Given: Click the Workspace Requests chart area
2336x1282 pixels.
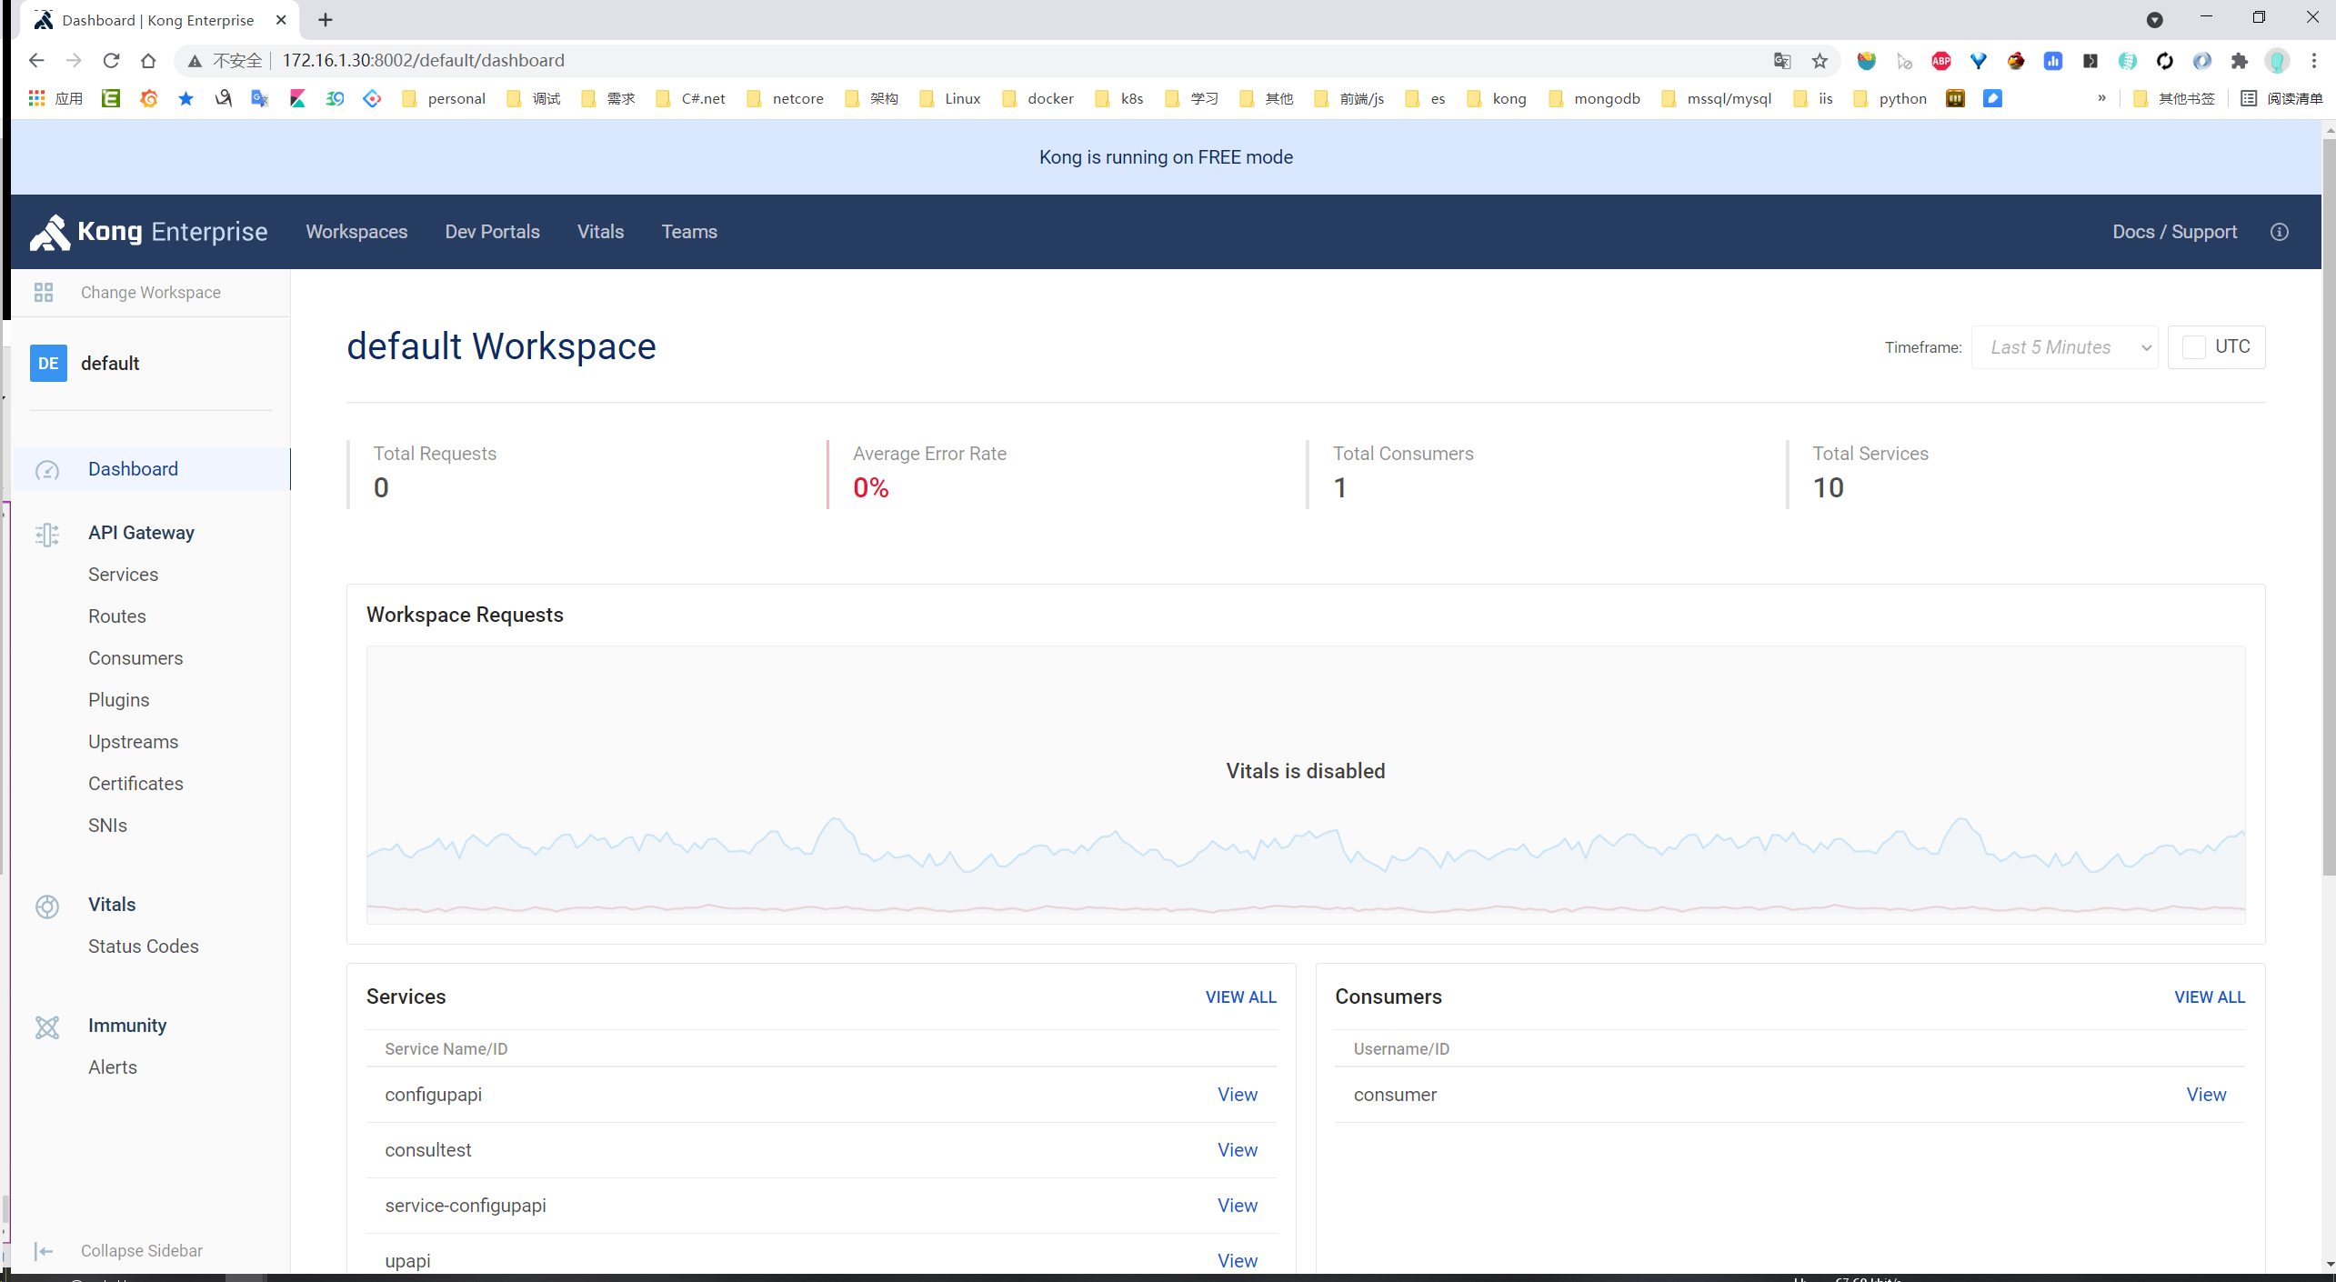Looking at the screenshot, I should point(1305,785).
